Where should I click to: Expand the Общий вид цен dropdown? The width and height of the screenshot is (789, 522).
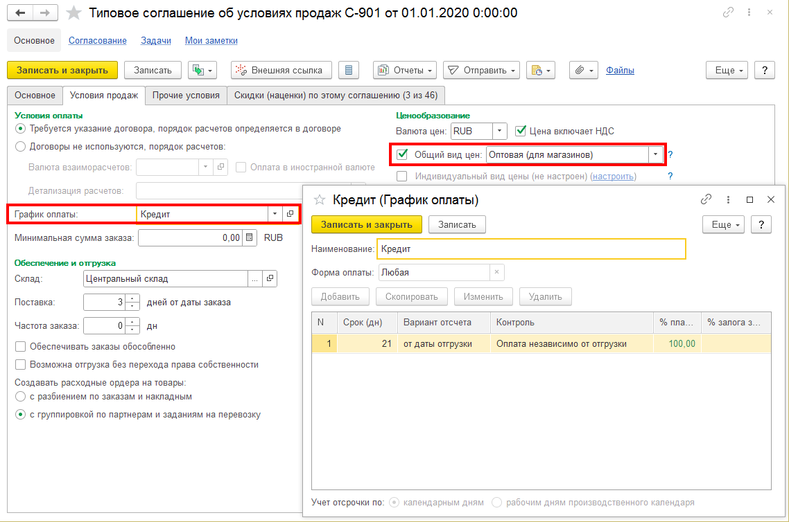(x=655, y=155)
